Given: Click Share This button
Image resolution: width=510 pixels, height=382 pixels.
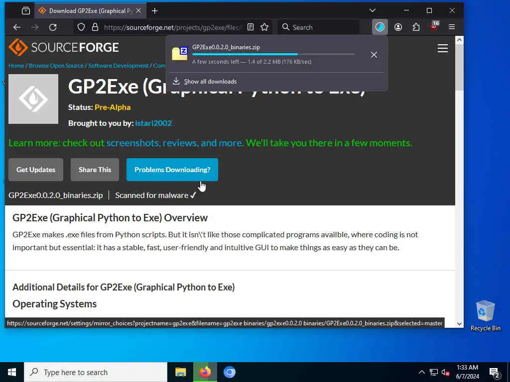Looking at the screenshot, I should (x=95, y=170).
